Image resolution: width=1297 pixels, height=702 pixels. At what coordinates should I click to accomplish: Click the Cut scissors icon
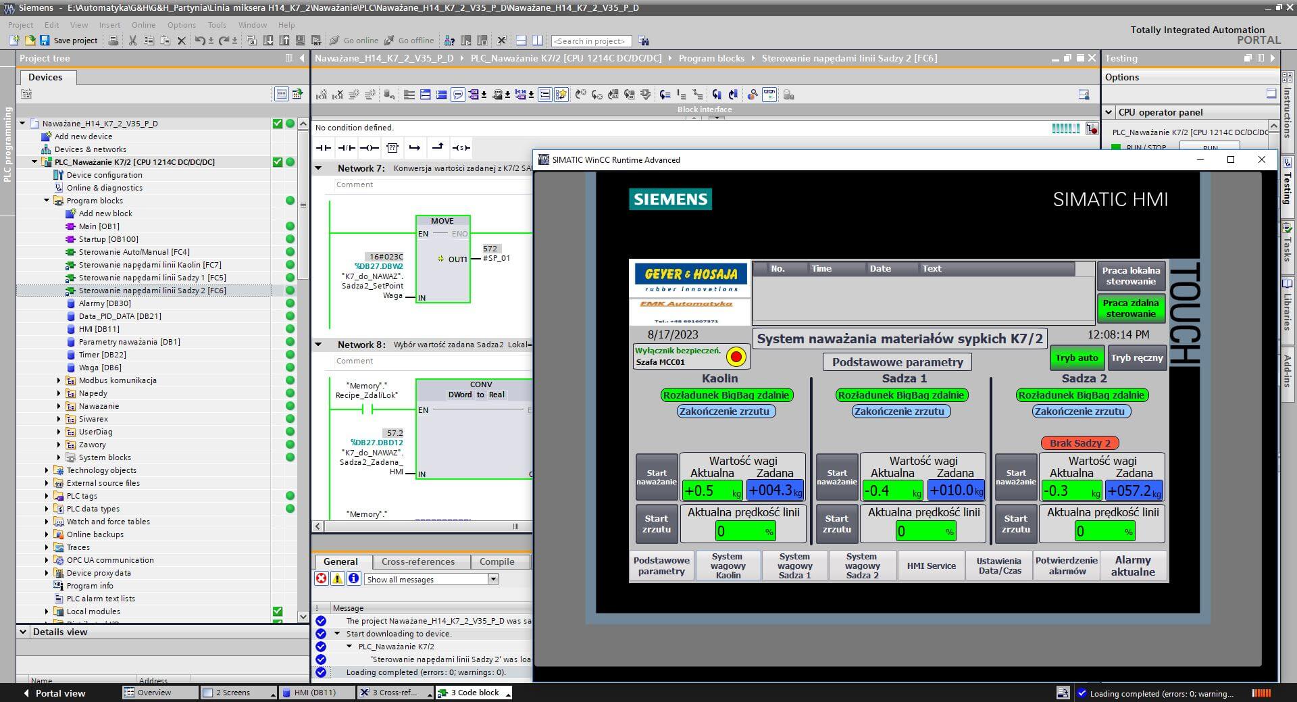point(132,41)
